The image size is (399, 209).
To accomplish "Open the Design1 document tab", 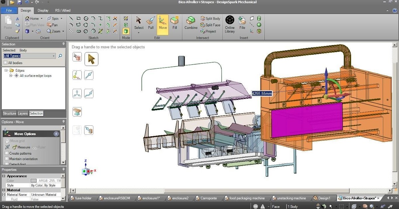I will click(322, 198).
